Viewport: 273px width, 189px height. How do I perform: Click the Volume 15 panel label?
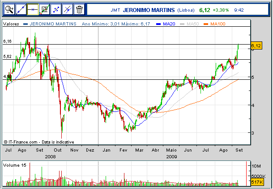click(x=14, y=165)
